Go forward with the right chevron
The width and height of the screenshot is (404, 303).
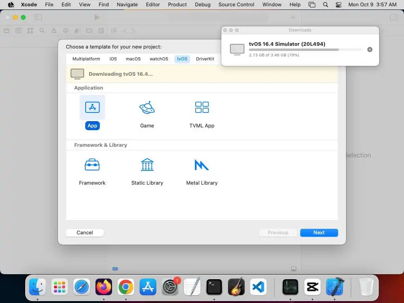tap(133, 31)
